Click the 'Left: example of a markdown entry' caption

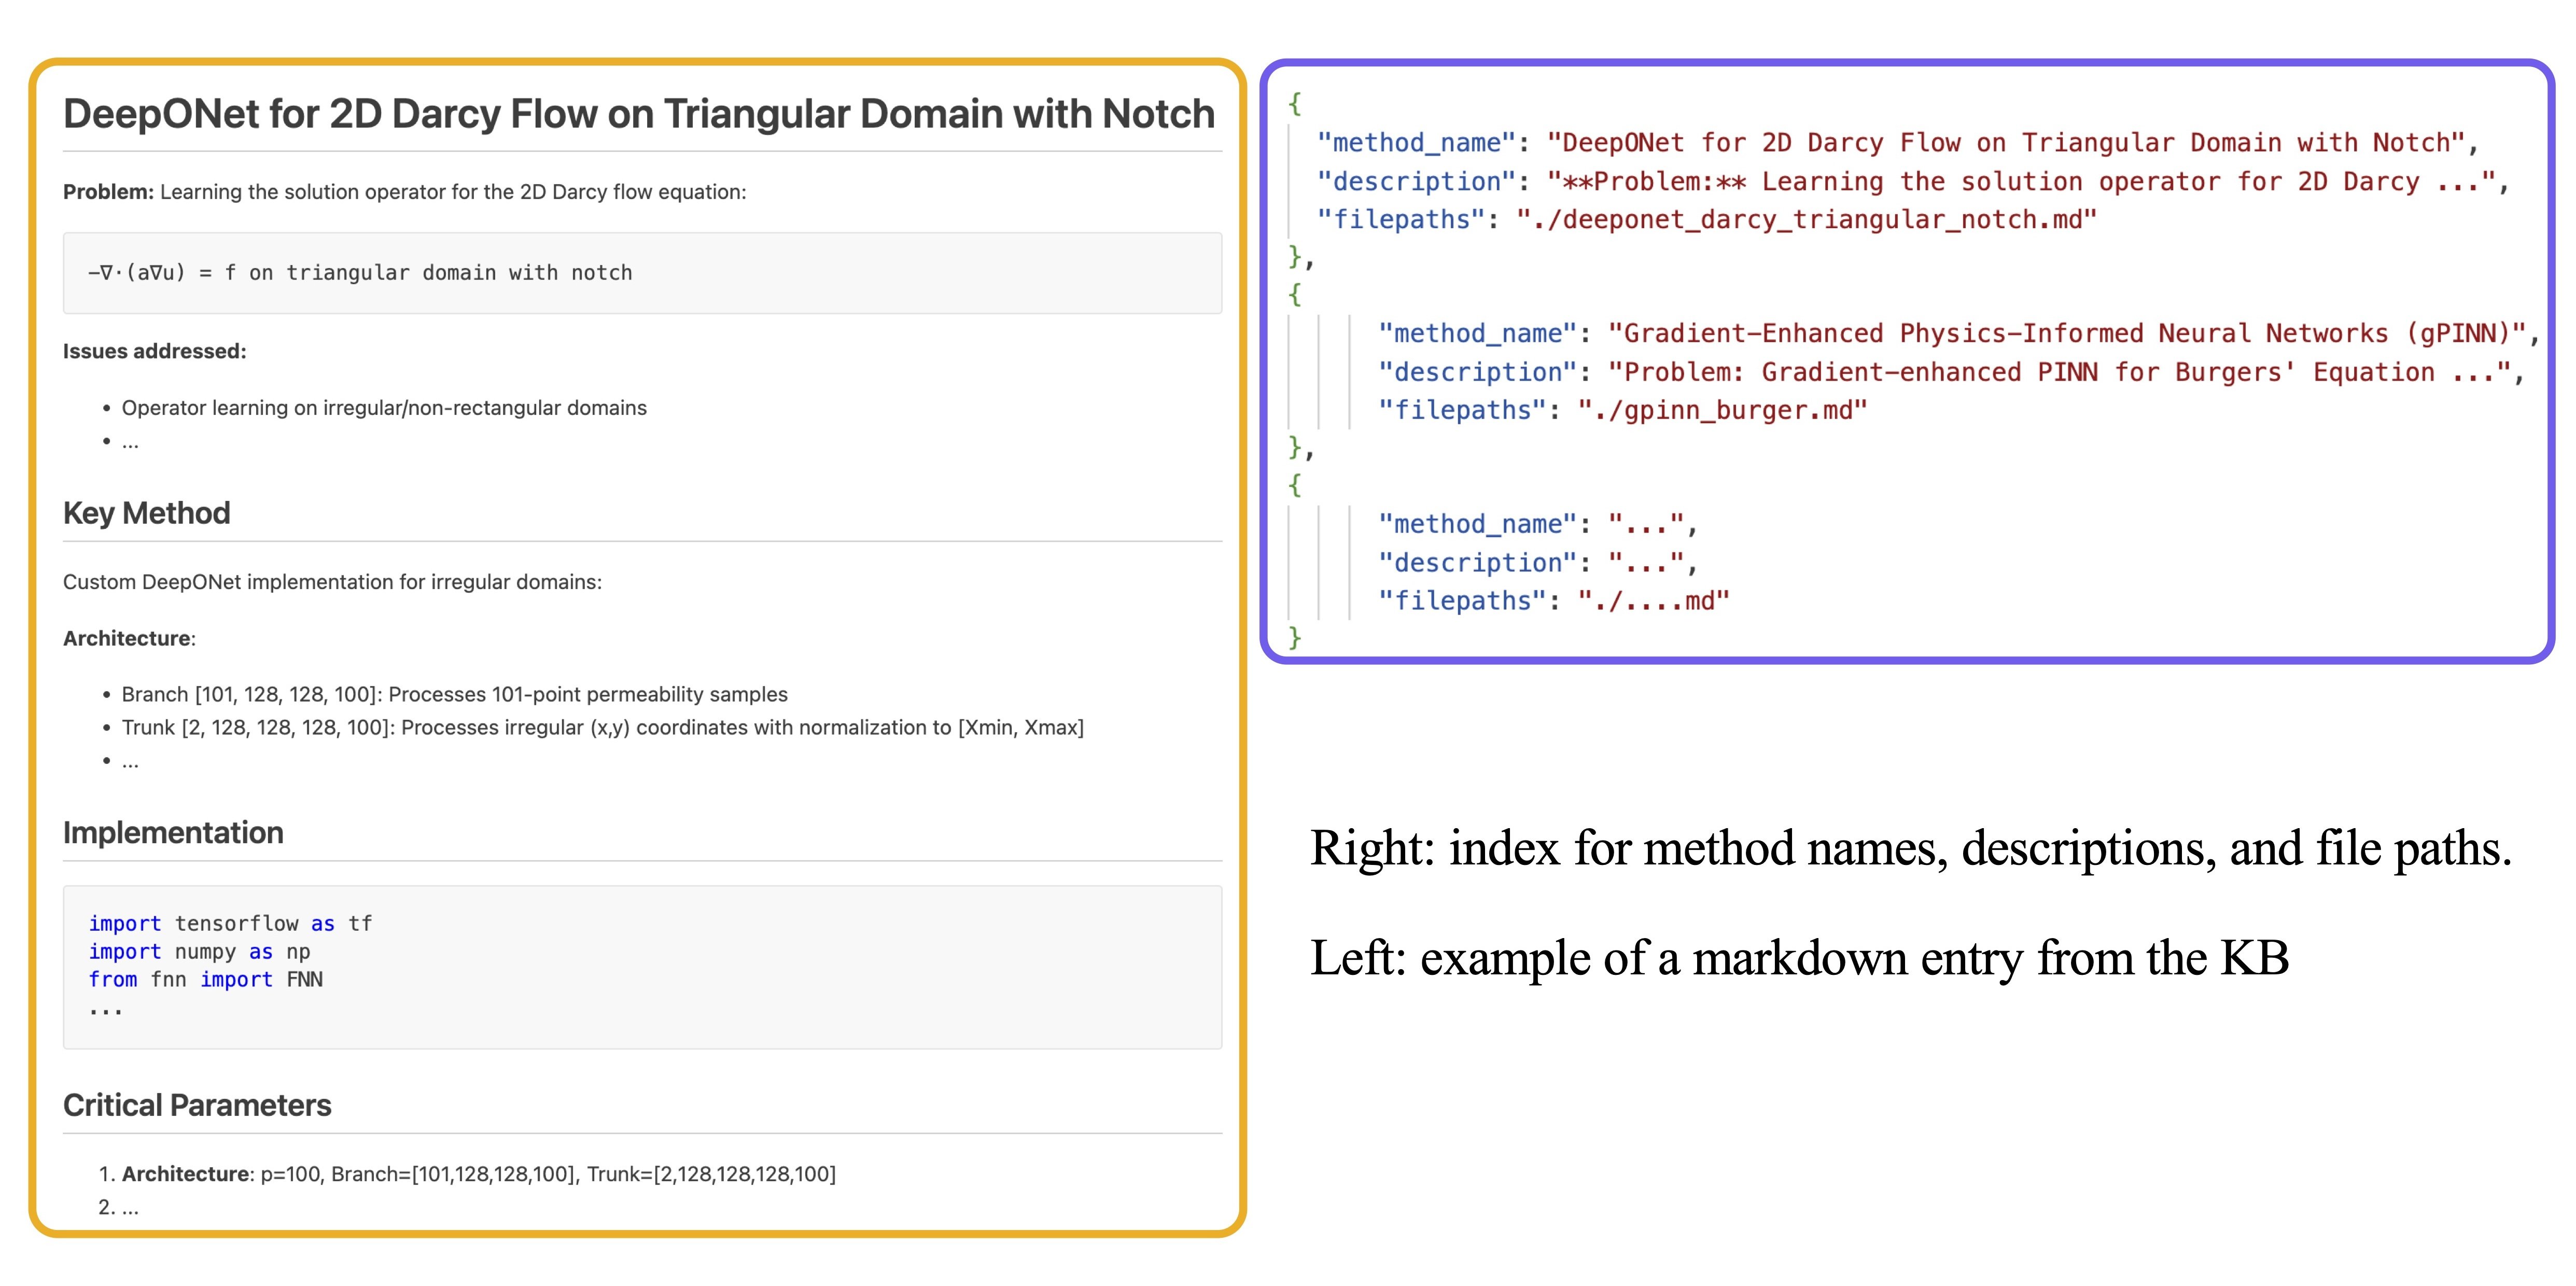click(1799, 957)
